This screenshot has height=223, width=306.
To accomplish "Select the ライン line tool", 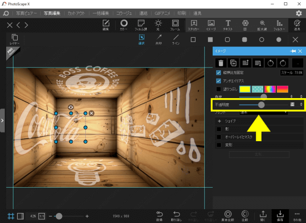I will coord(176,39).
